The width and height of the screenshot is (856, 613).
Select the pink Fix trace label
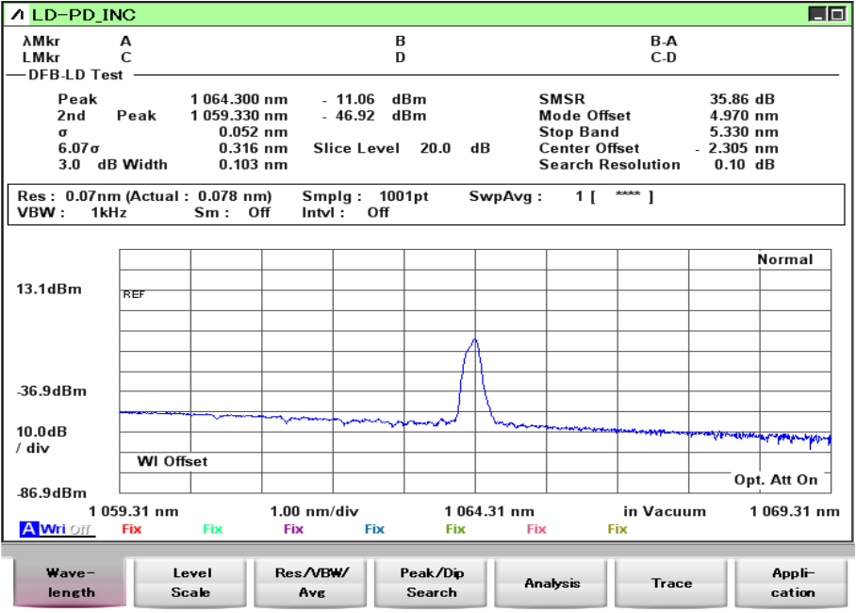(536, 529)
